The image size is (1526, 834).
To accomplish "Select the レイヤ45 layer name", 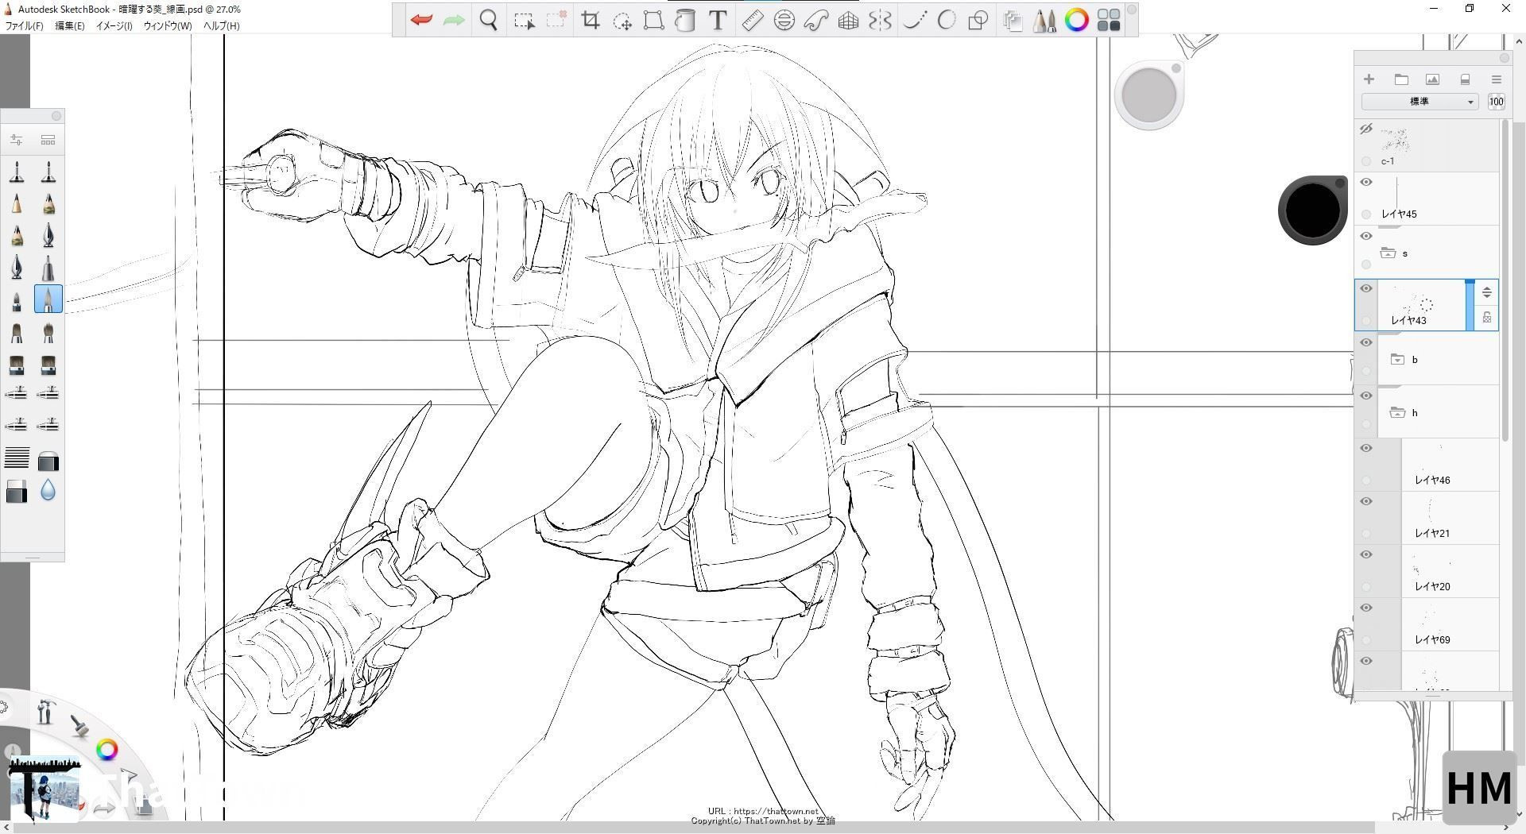I will 1399,214.
